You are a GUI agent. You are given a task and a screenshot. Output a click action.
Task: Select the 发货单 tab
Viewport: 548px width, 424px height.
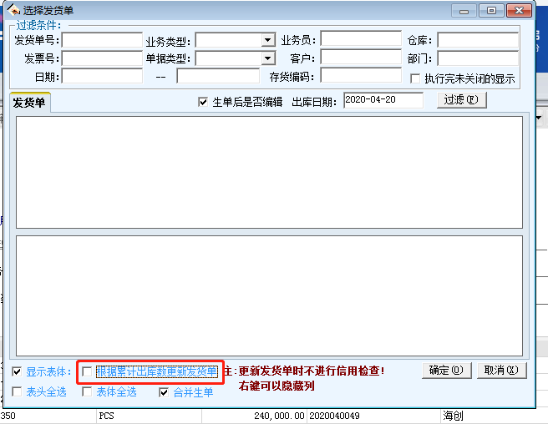click(29, 103)
